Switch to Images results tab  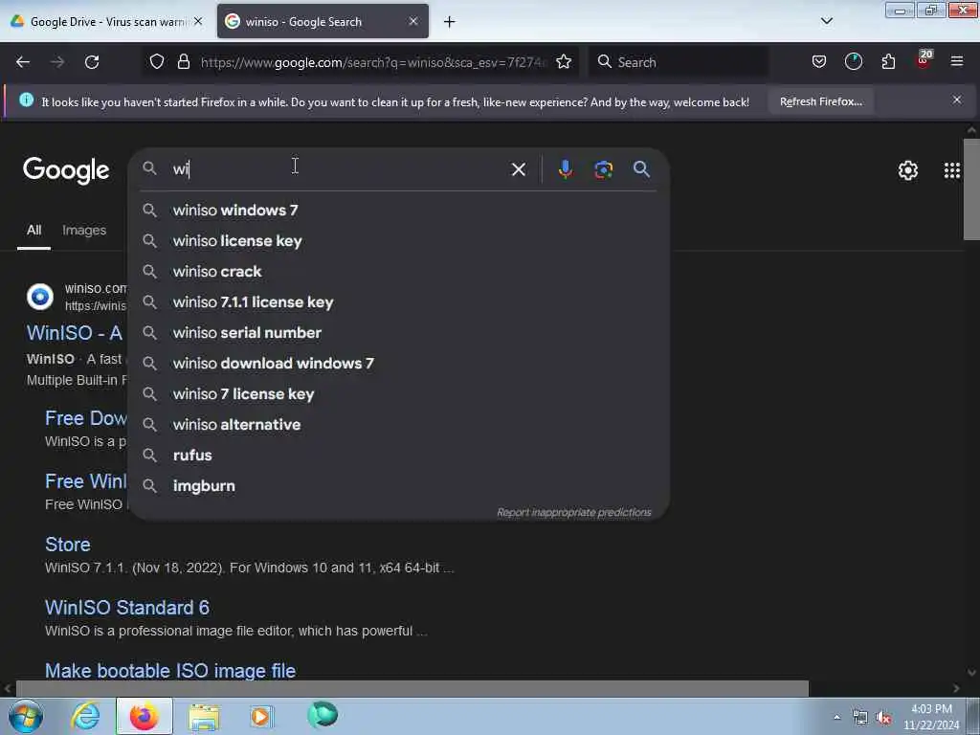(x=84, y=230)
